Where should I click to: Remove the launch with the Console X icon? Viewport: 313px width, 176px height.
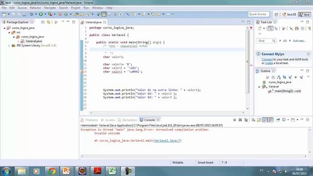tap(240, 120)
